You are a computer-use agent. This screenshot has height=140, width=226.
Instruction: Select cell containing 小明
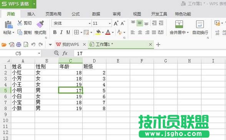click(x=23, y=90)
